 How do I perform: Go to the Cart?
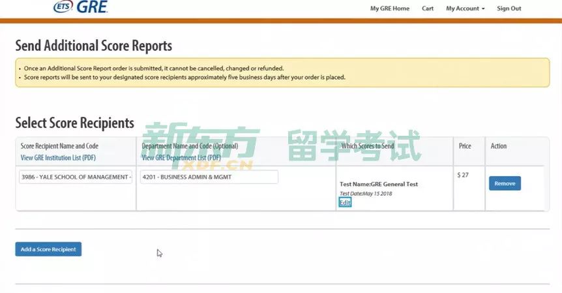(428, 8)
